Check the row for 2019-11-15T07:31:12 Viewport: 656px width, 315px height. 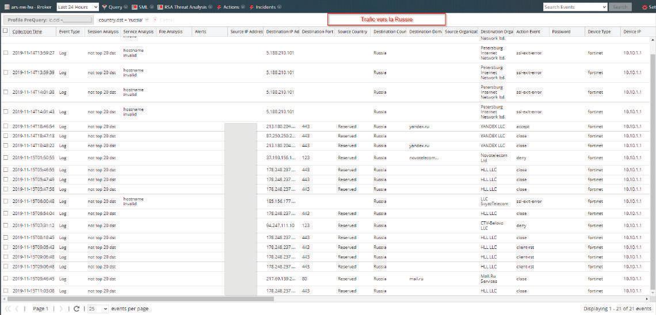coord(5,225)
